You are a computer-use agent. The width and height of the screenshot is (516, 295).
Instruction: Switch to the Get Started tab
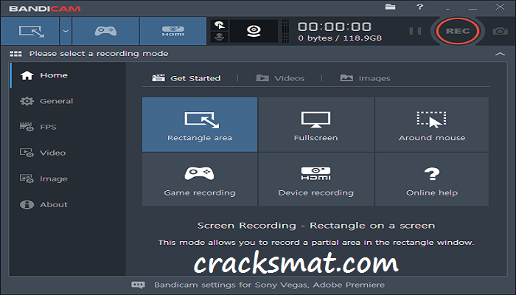pos(186,78)
